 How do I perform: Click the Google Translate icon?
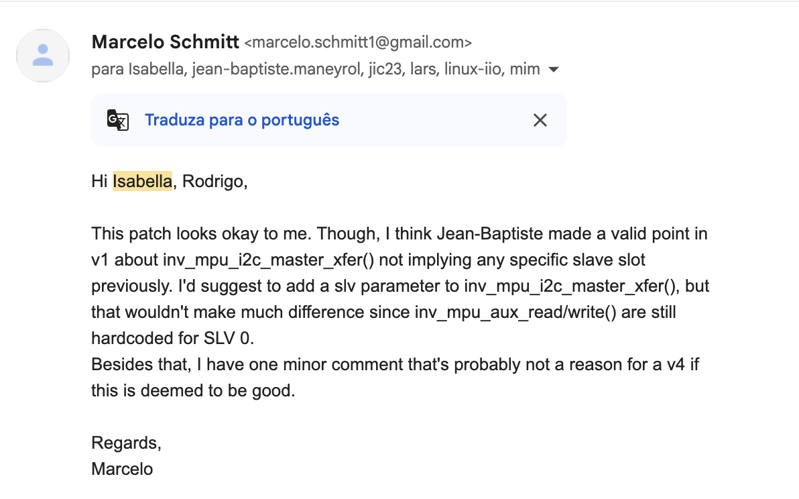click(118, 120)
